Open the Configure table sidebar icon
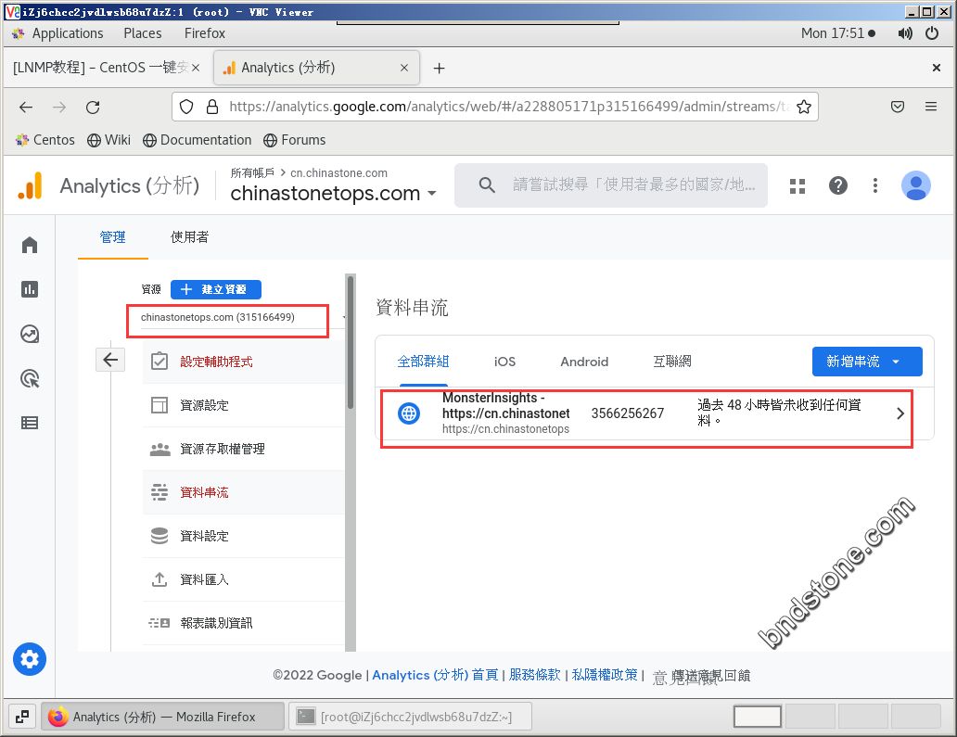The width and height of the screenshot is (957, 737). coord(30,423)
